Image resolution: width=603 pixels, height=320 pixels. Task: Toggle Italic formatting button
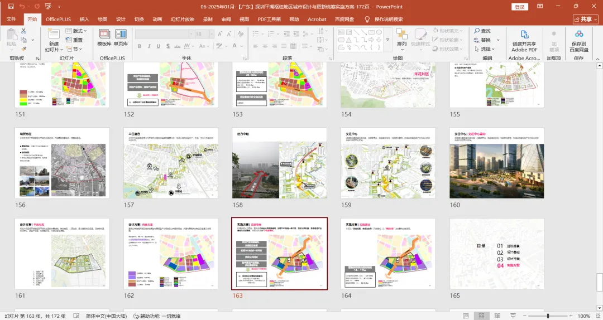pos(149,46)
